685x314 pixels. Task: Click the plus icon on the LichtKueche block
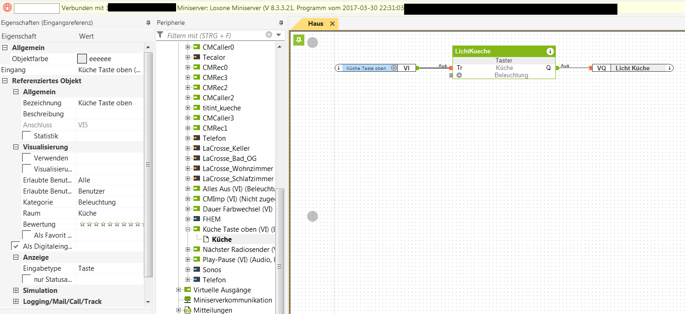tap(459, 75)
